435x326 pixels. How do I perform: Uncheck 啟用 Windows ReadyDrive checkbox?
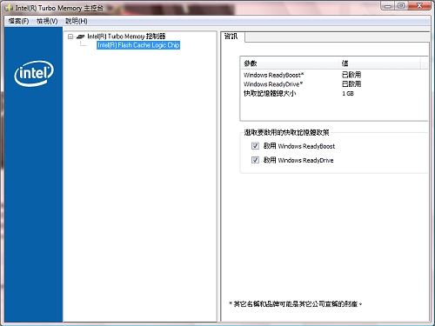tap(255, 160)
